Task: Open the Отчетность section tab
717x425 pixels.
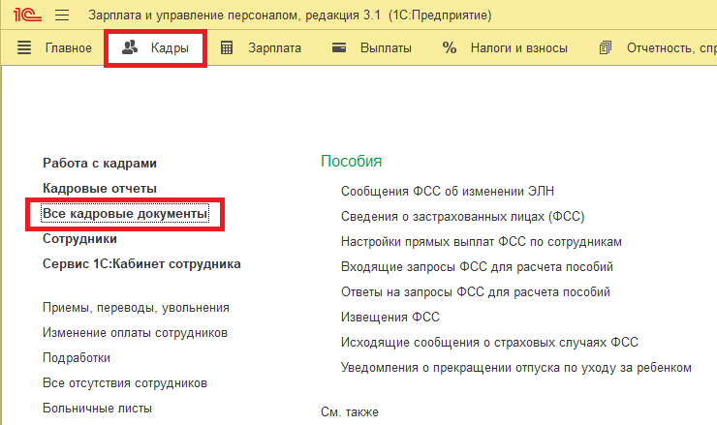Action: tap(671, 48)
